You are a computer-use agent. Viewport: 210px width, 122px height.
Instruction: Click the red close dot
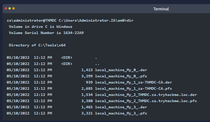click(x=6, y=9)
